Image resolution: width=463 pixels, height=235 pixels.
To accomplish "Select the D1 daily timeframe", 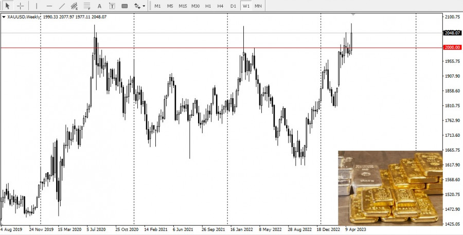I will pos(233,6).
